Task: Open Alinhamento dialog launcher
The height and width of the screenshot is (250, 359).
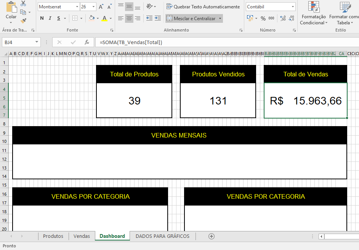Action: tap(241, 30)
